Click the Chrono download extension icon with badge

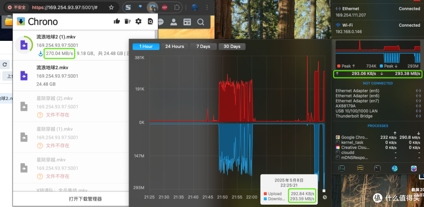(x=152, y=7)
